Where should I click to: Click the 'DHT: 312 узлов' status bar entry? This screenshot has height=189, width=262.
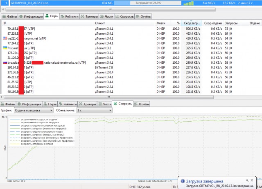[x=140, y=187]
